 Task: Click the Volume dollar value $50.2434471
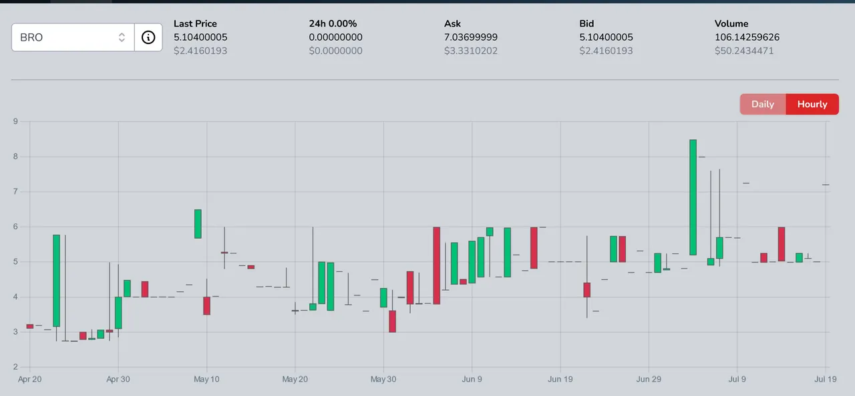coord(744,51)
